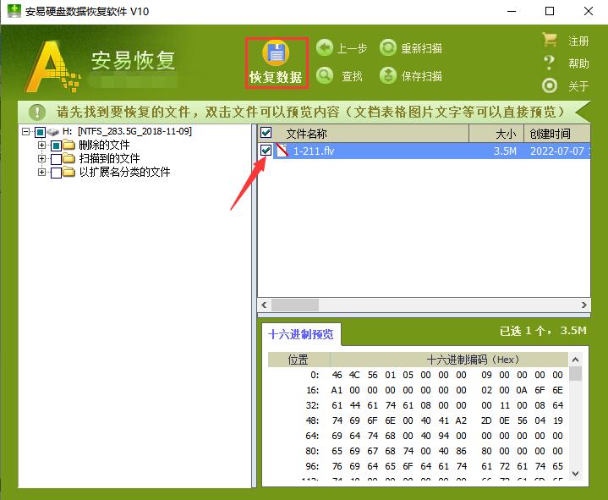Click the shopping cart register icon
Viewport: 608px width, 500px height.
(x=550, y=40)
